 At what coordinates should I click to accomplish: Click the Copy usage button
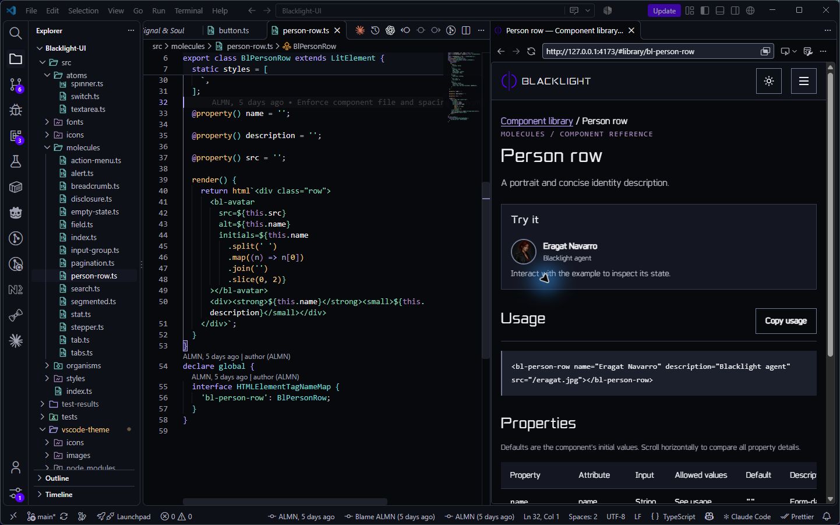tap(786, 321)
